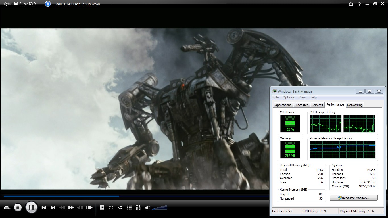Open the grid-shaped number pad icon
Image resolution: width=388 pixels, height=218 pixels.
(129, 208)
